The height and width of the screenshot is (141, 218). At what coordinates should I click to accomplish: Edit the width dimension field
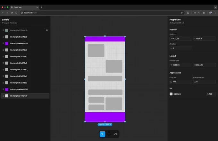181,65
